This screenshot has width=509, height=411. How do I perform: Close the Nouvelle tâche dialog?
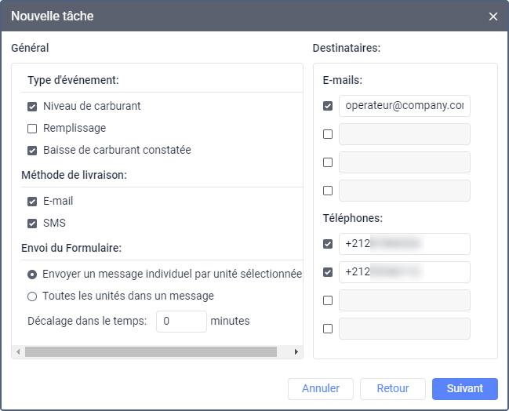(x=493, y=16)
